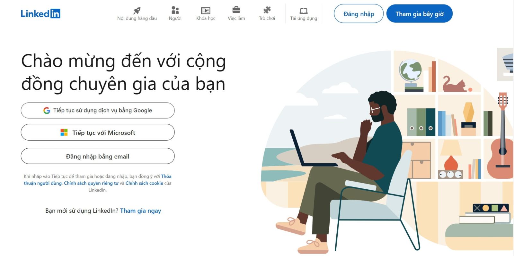Open the Chính sách quyền riêng tư link
This screenshot has width=514, height=256.
point(91,183)
